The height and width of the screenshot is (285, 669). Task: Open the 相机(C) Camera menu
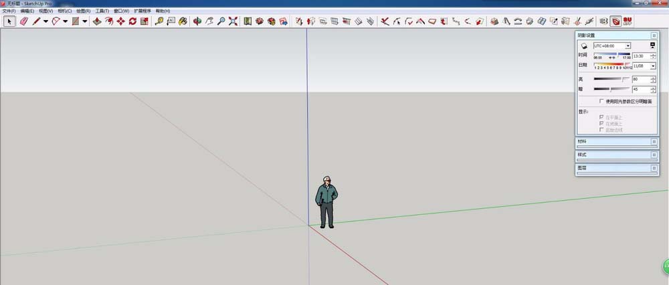click(64, 11)
